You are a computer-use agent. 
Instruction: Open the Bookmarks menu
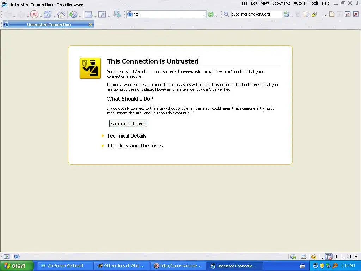tap(281, 3)
